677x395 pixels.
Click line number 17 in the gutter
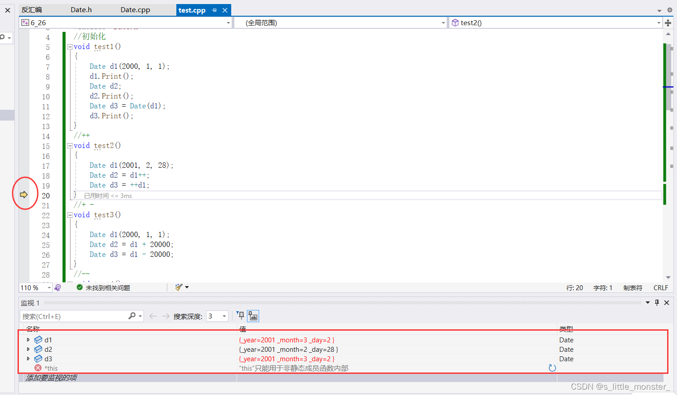[x=46, y=166]
